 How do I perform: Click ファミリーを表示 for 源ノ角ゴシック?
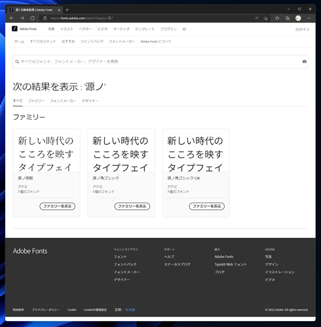point(132,206)
